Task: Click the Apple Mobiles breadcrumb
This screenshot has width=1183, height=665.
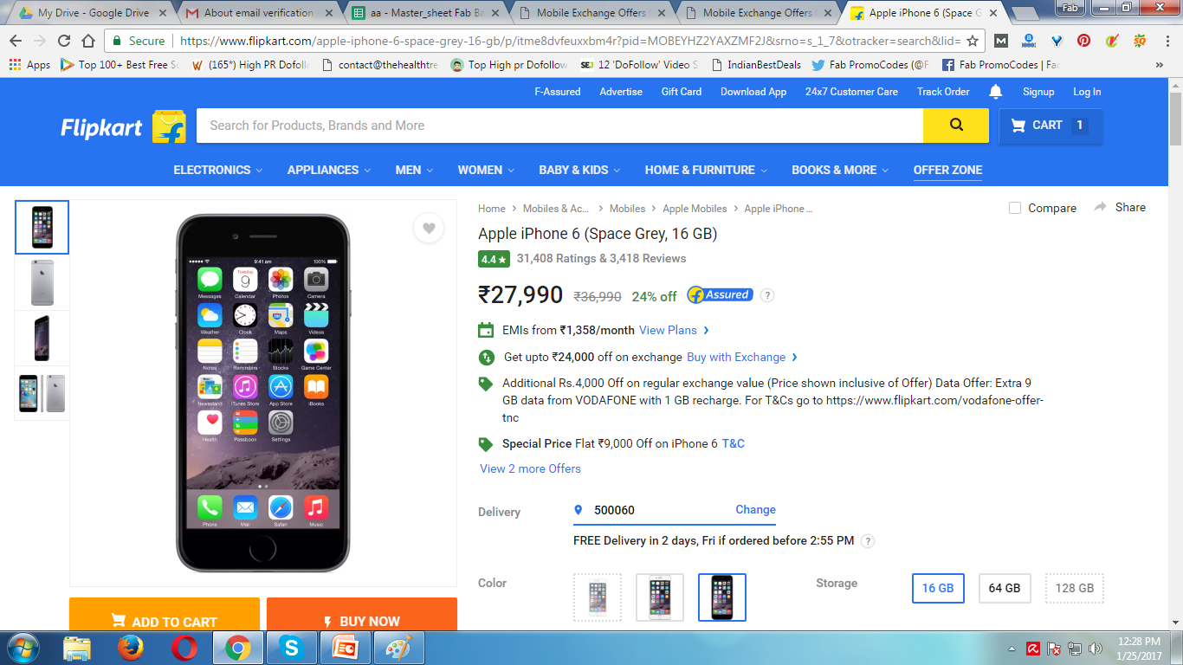Action: pyautogui.click(x=695, y=209)
